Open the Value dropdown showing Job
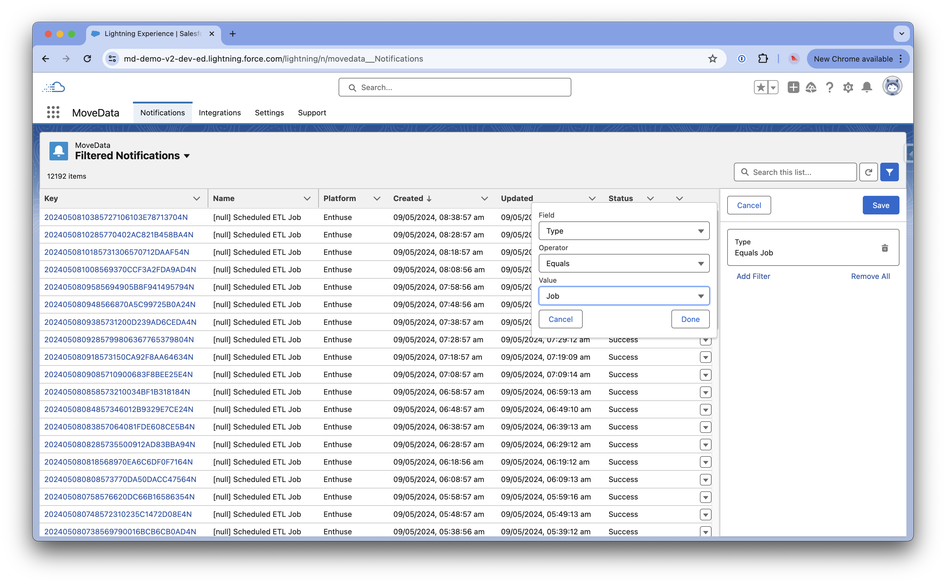 pyautogui.click(x=624, y=296)
